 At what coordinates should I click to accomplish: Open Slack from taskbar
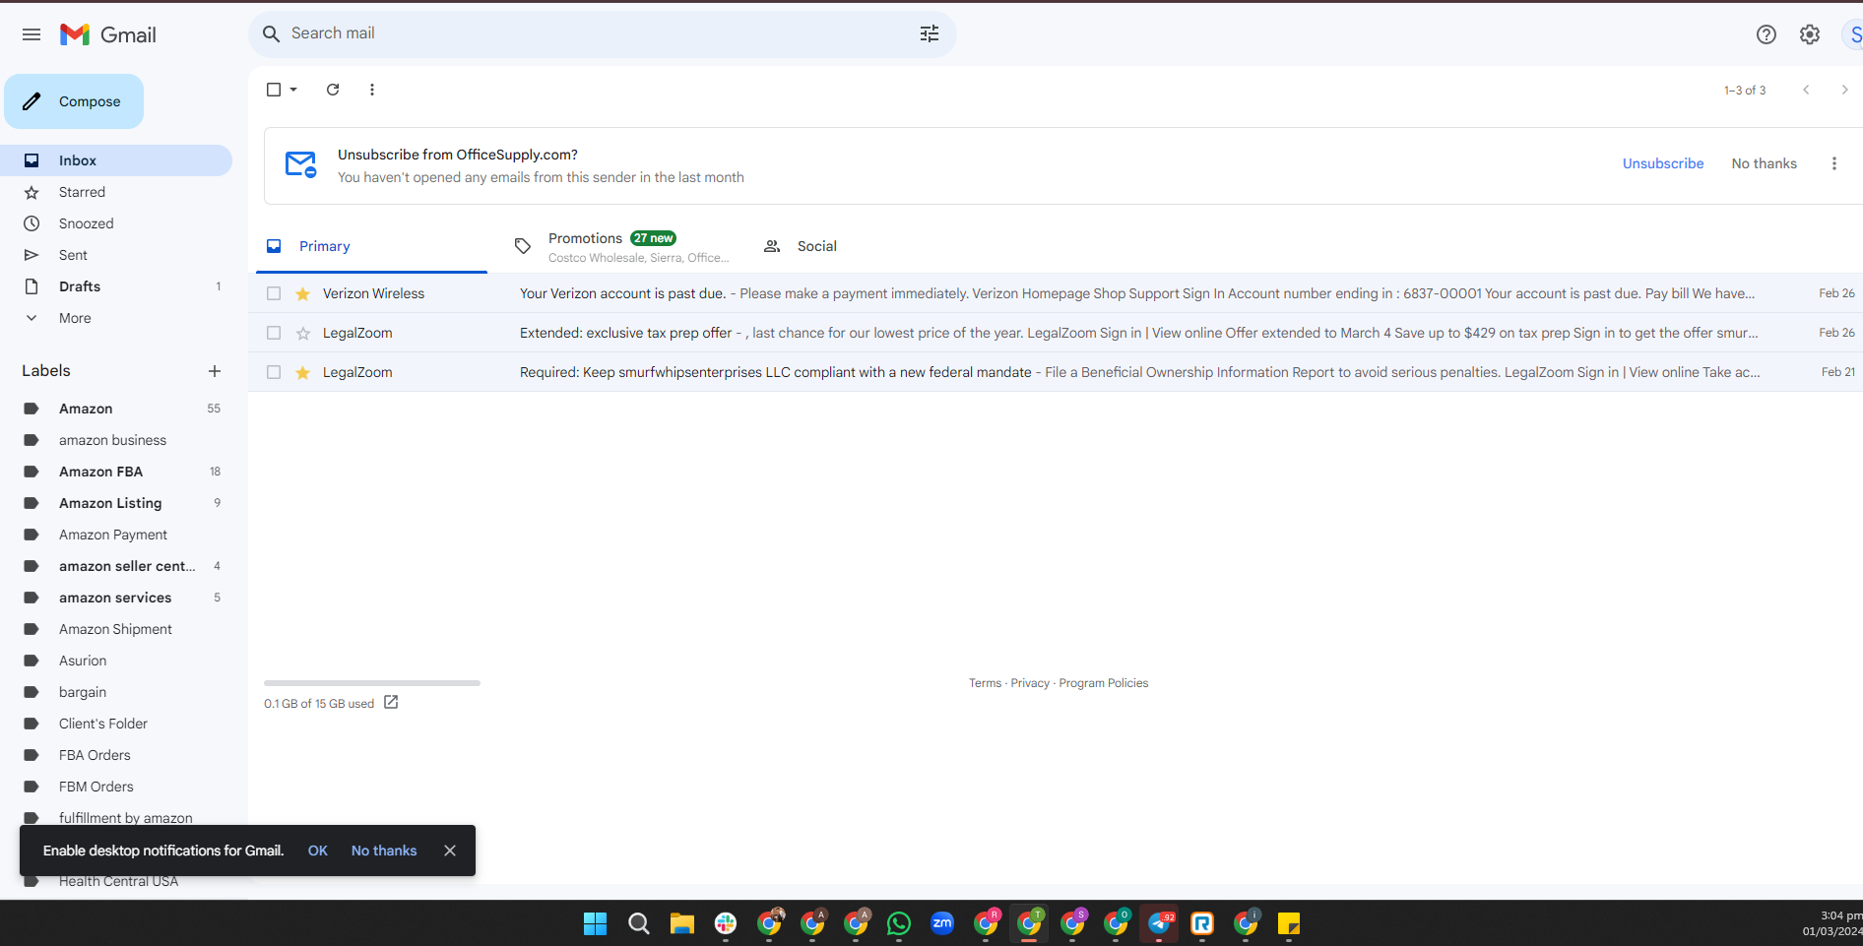pyautogui.click(x=726, y=923)
